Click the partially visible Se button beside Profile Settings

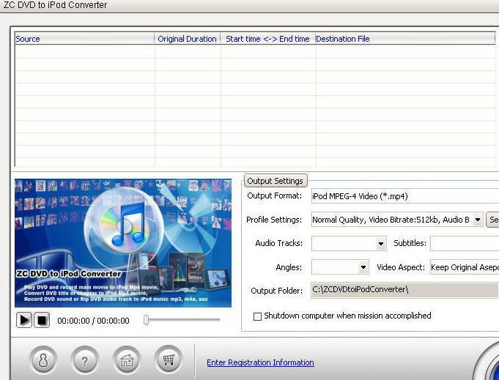(x=492, y=220)
